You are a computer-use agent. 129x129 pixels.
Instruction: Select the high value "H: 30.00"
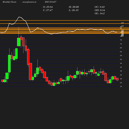pyautogui.click(x=74, y=7)
